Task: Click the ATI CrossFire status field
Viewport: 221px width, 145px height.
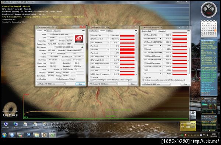Action: [66, 79]
